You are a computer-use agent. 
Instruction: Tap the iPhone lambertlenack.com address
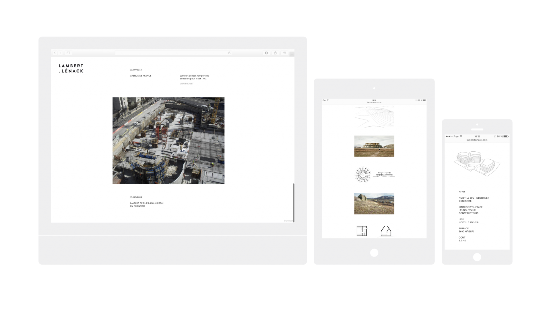477,140
